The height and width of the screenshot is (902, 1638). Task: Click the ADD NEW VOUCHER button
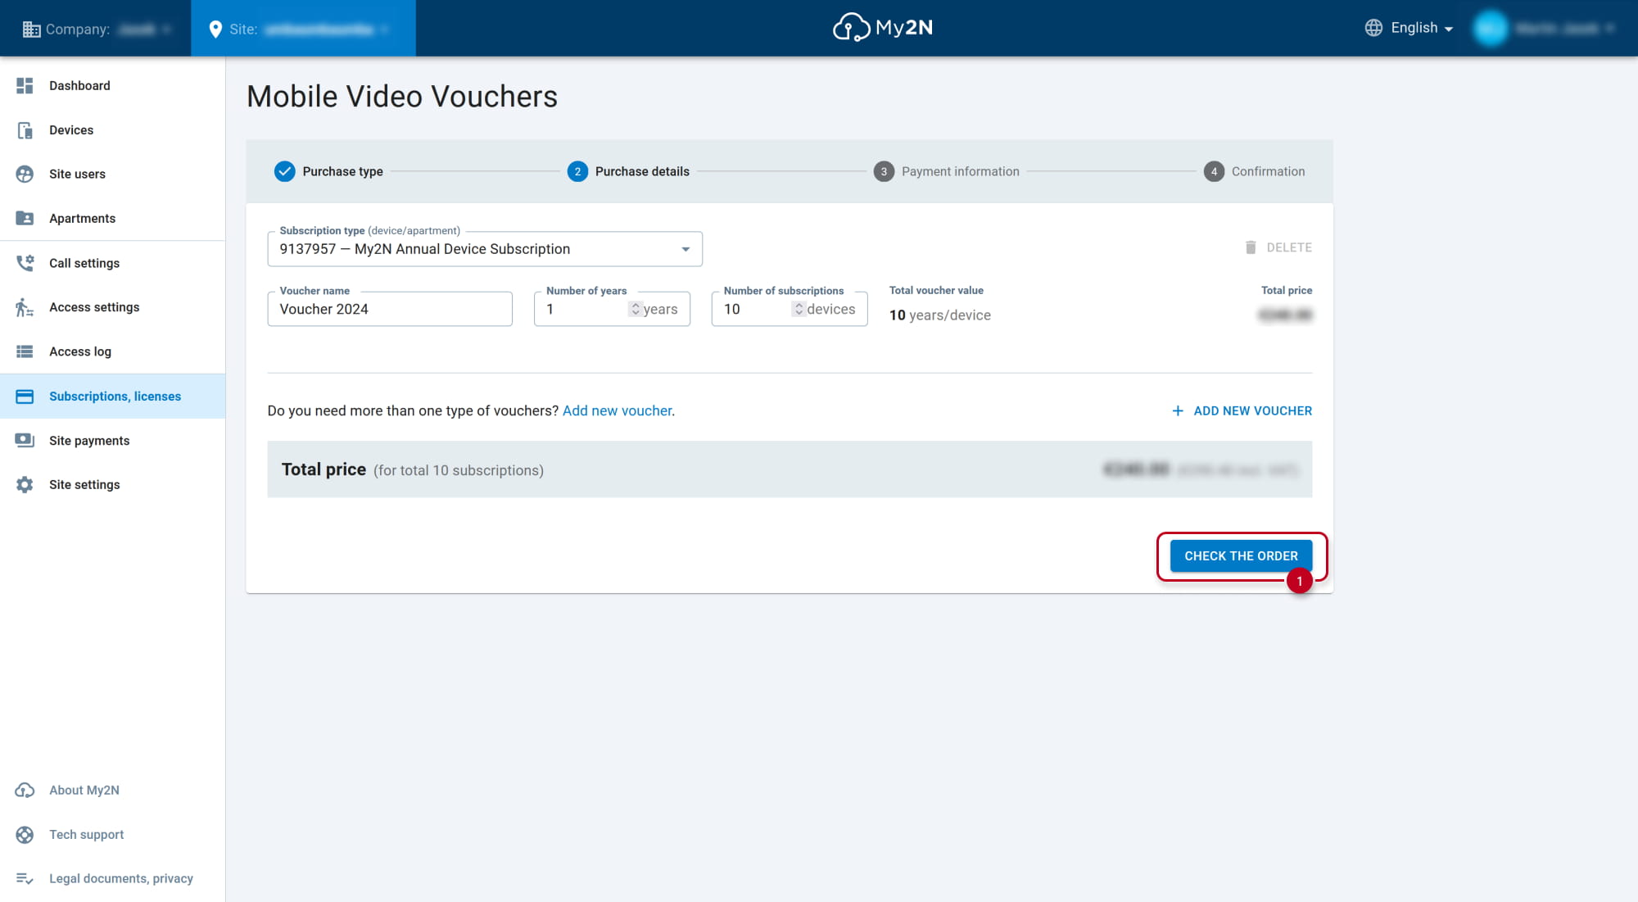tap(1242, 410)
